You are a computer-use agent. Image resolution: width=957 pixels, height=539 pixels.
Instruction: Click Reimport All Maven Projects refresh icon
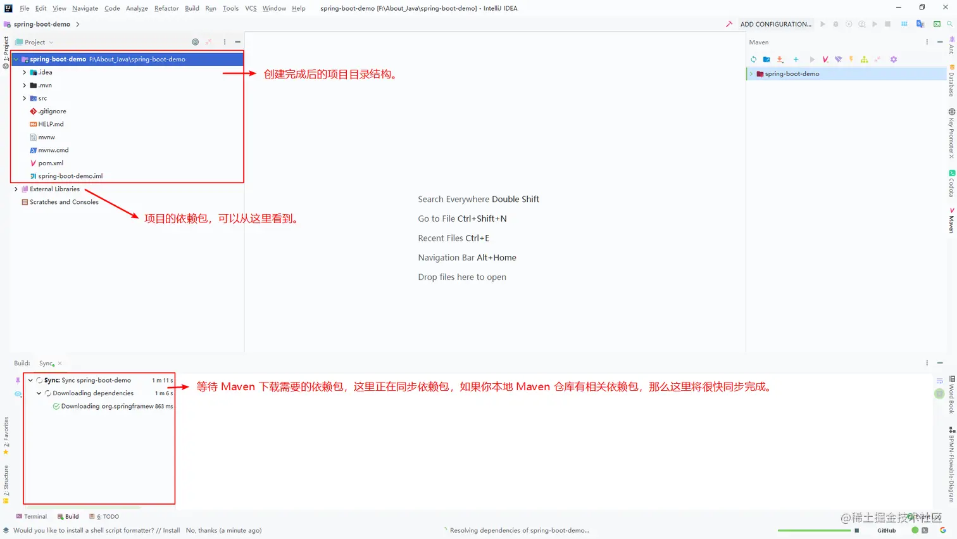753,60
